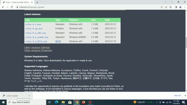Image resolution: width=187 pixels, height=105 pixels.
Task: Click the page vertical scrollbar thumb
Action: 186,43
